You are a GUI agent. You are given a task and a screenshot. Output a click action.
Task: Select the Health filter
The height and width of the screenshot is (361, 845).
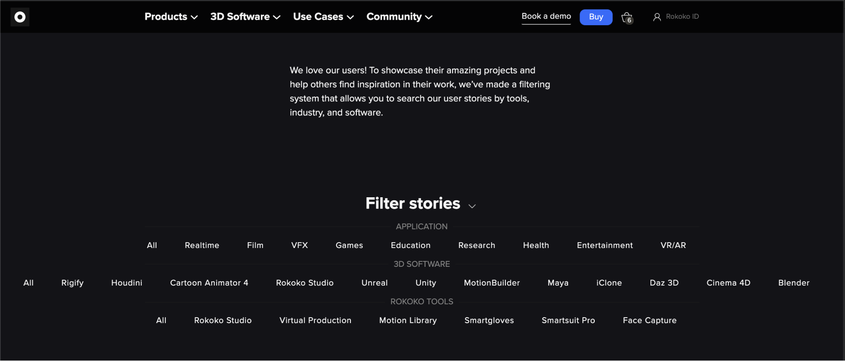point(536,246)
